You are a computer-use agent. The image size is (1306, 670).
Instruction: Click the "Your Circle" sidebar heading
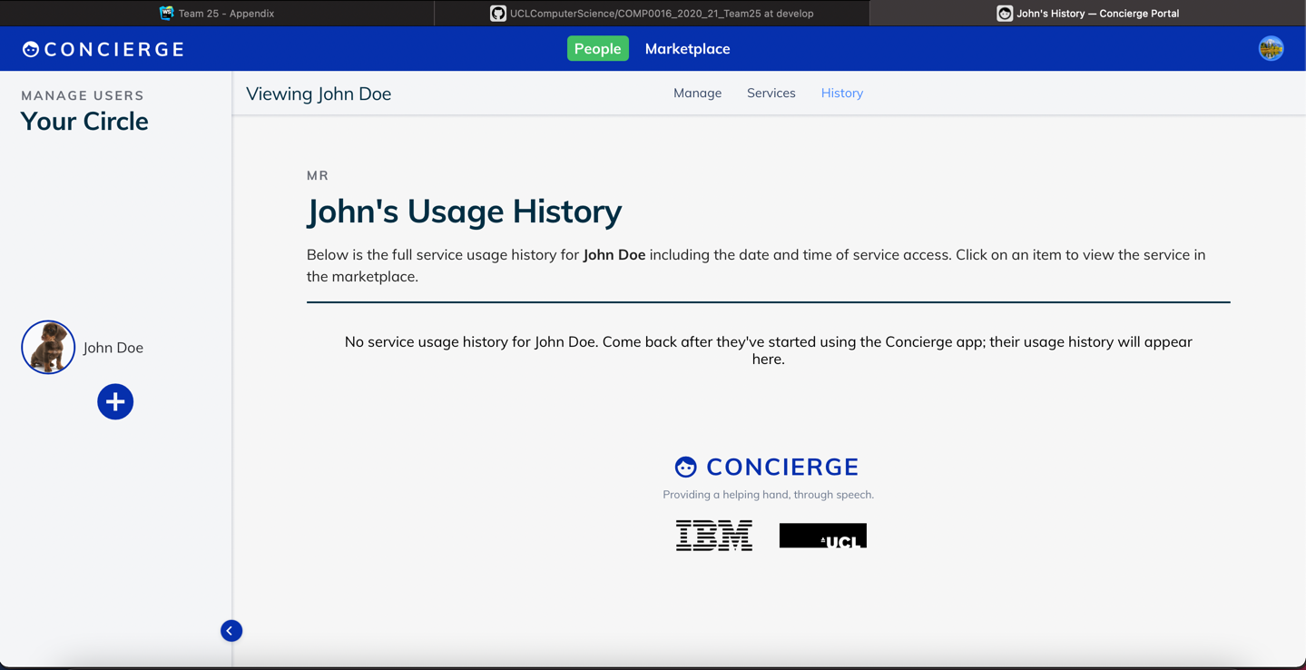84,121
